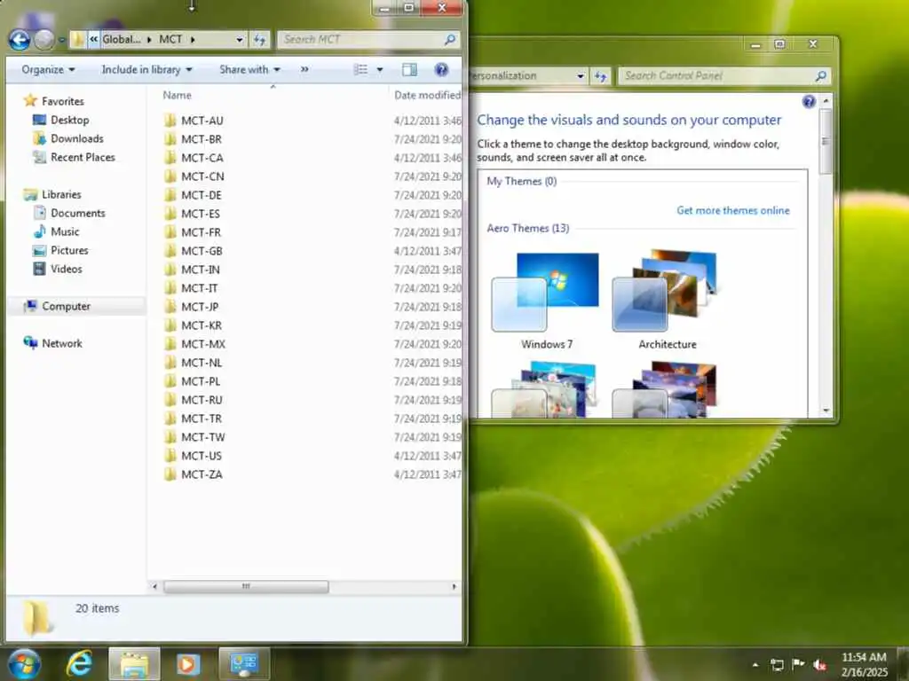Open the Videos library

pyautogui.click(x=66, y=269)
